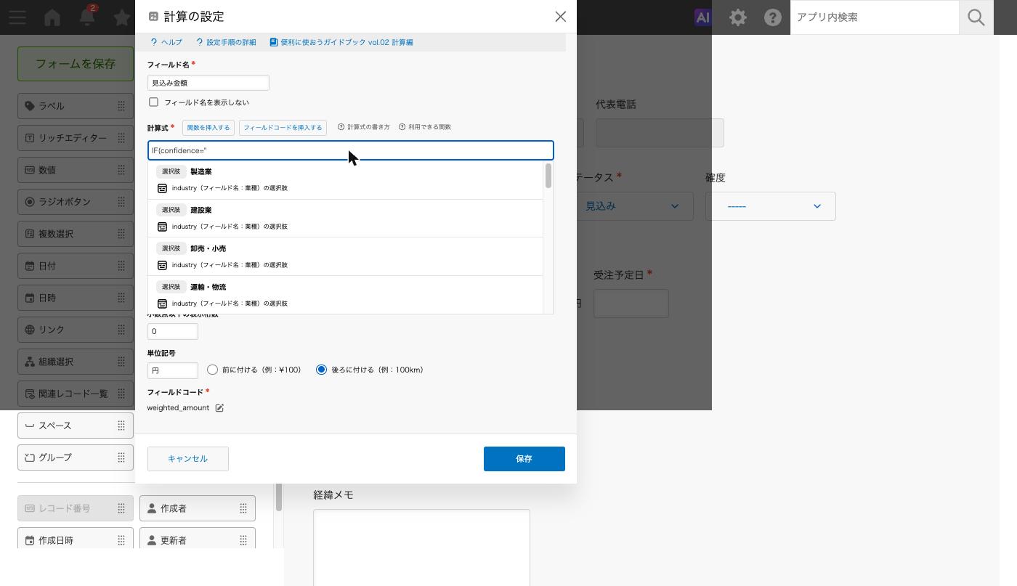Open 利用できる関数 help

(x=425, y=127)
